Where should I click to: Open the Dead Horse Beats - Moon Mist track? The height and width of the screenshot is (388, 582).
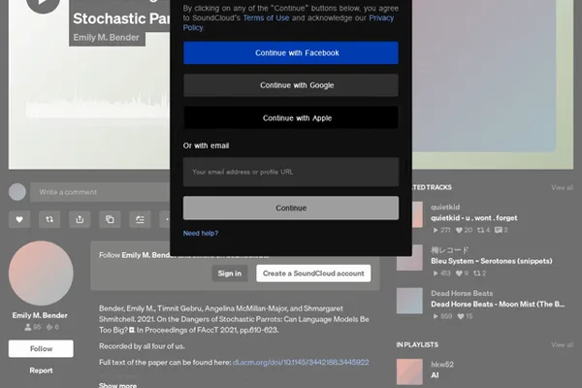(498, 304)
